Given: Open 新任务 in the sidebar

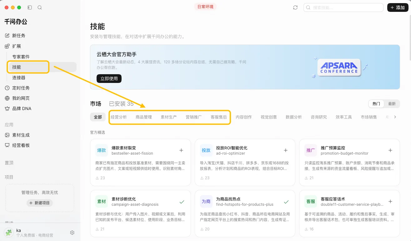Looking at the screenshot, I should tap(19, 36).
